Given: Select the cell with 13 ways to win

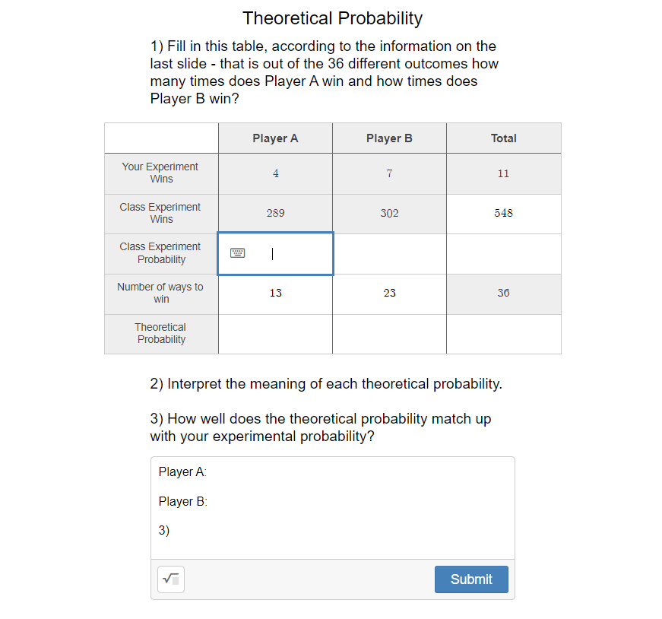Looking at the screenshot, I should [x=274, y=294].
